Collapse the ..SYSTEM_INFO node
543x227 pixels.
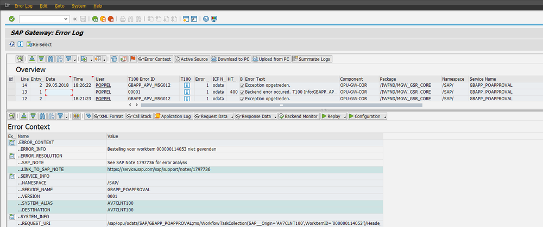12,217
